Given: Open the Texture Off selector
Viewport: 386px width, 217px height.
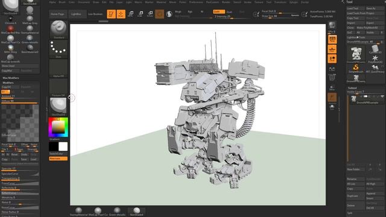Looking at the screenshot, I should (59, 87).
